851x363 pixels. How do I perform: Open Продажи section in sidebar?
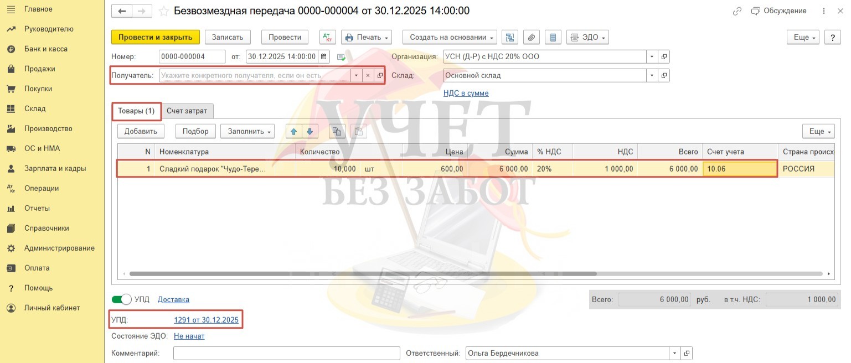click(x=40, y=69)
